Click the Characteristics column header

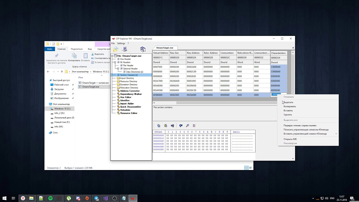click(279, 53)
